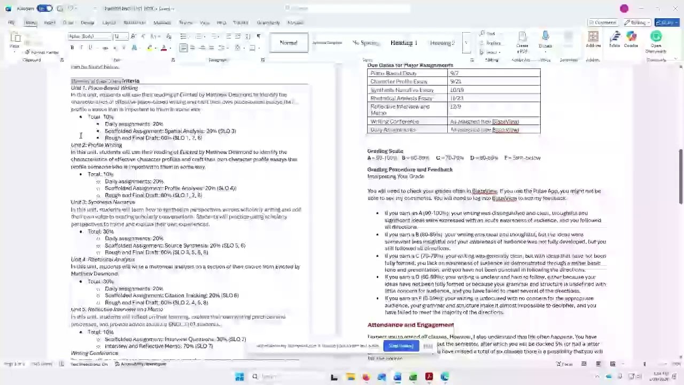Open the Windows Start button

click(239, 377)
